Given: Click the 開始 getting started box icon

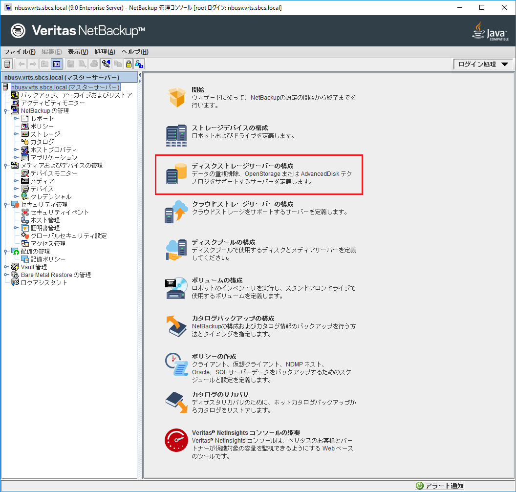Looking at the screenshot, I should tap(177, 97).
